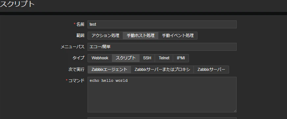The width and height of the screenshot is (287, 119).
Task: Choose スクリプト as script type
Action: pos(126,58)
